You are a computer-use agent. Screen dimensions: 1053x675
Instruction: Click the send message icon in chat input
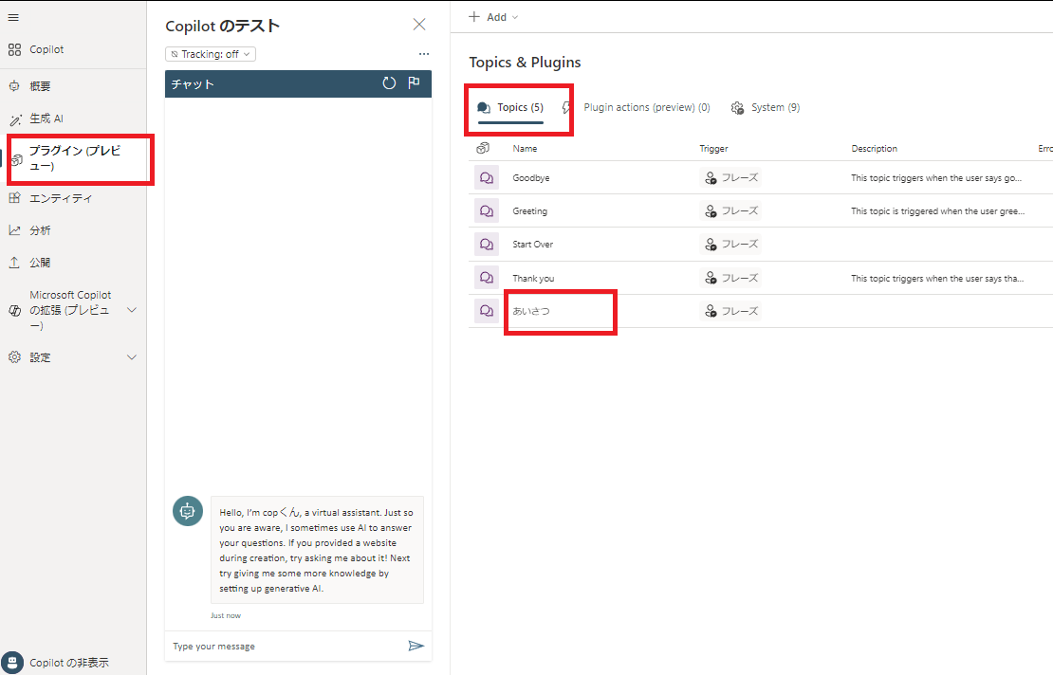pos(416,646)
